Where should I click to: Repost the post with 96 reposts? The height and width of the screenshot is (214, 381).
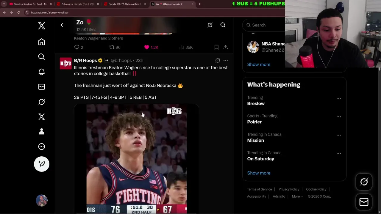(x=115, y=47)
